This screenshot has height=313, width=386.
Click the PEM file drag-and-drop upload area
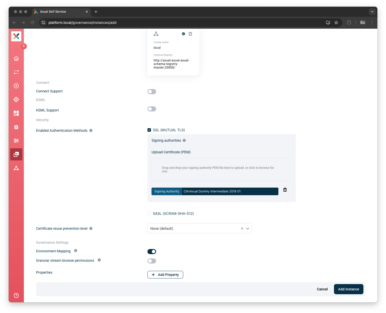221,170
